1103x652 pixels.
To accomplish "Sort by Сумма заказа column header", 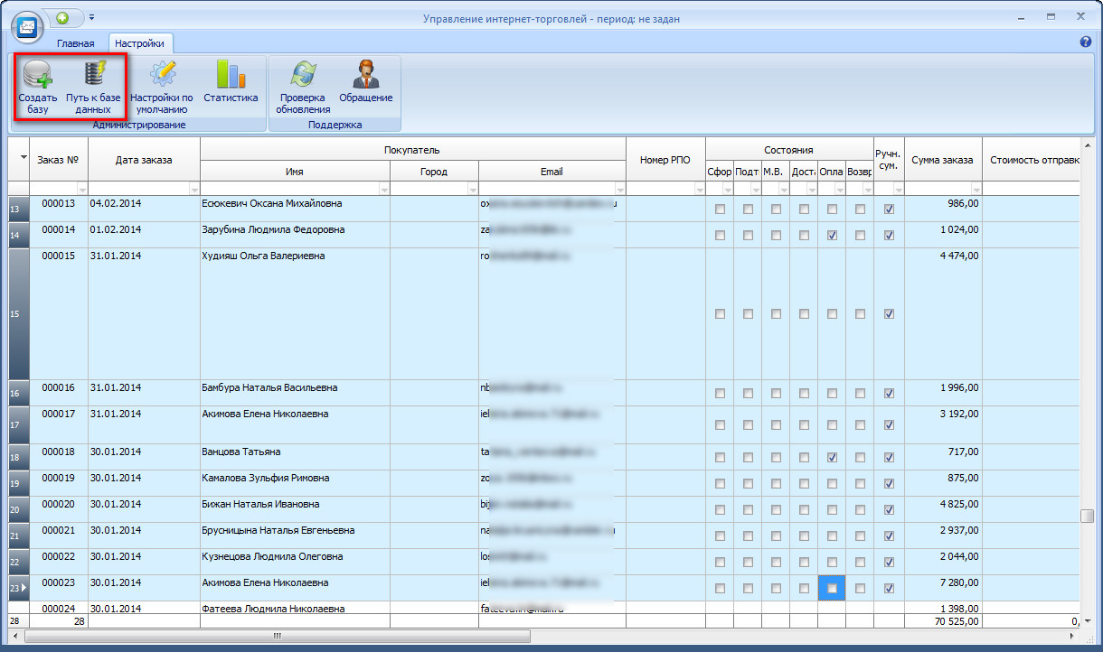I will pyautogui.click(x=942, y=160).
